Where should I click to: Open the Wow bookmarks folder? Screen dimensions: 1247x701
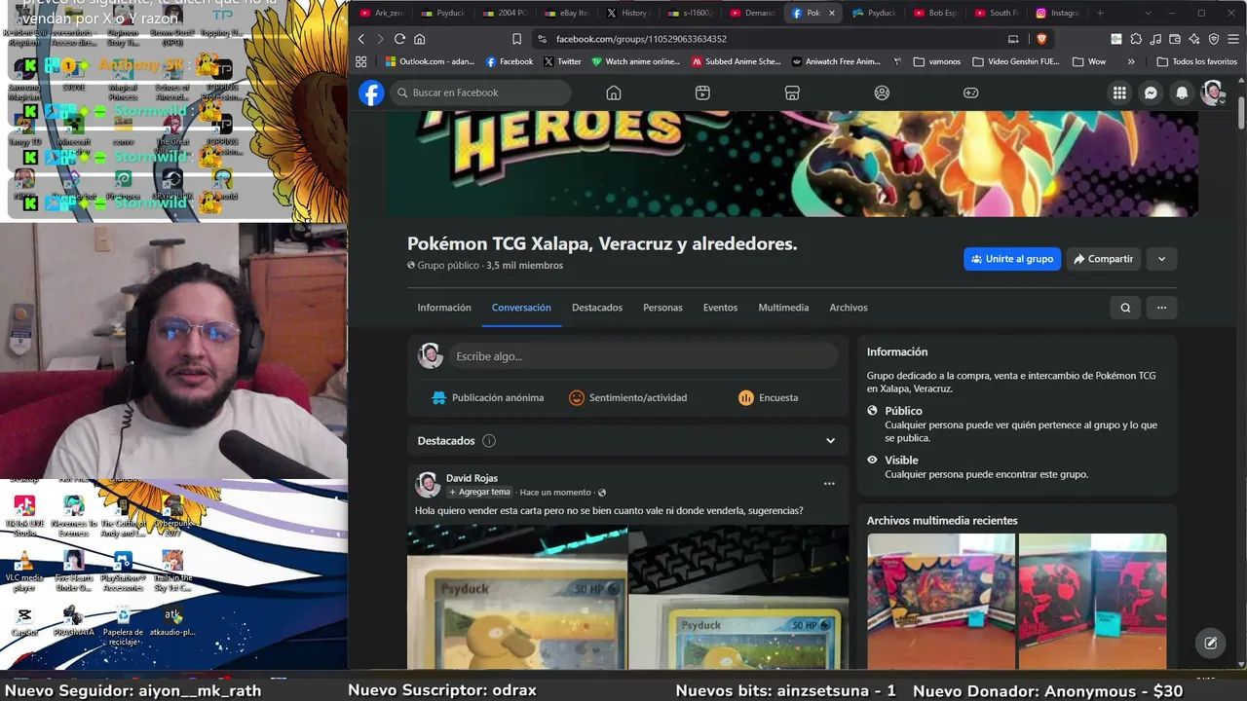tap(1089, 61)
